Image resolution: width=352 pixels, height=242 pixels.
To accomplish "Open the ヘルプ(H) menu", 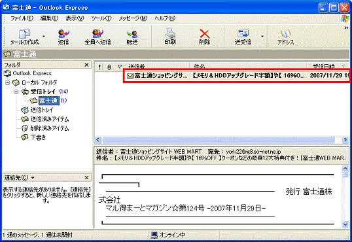I will coord(165,18).
